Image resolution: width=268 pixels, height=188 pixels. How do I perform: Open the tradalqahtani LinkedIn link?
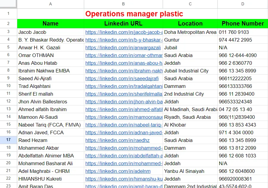click(124, 86)
